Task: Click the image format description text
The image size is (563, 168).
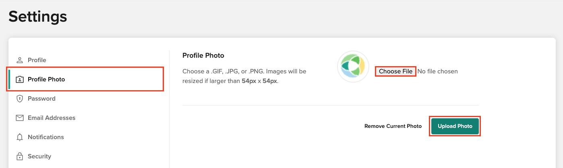Action: pos(244,76)
